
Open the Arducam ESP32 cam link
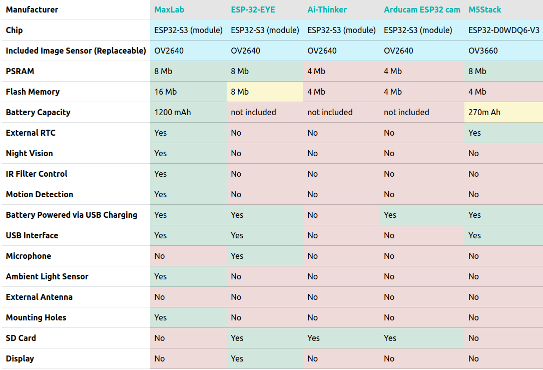[422, 10]
